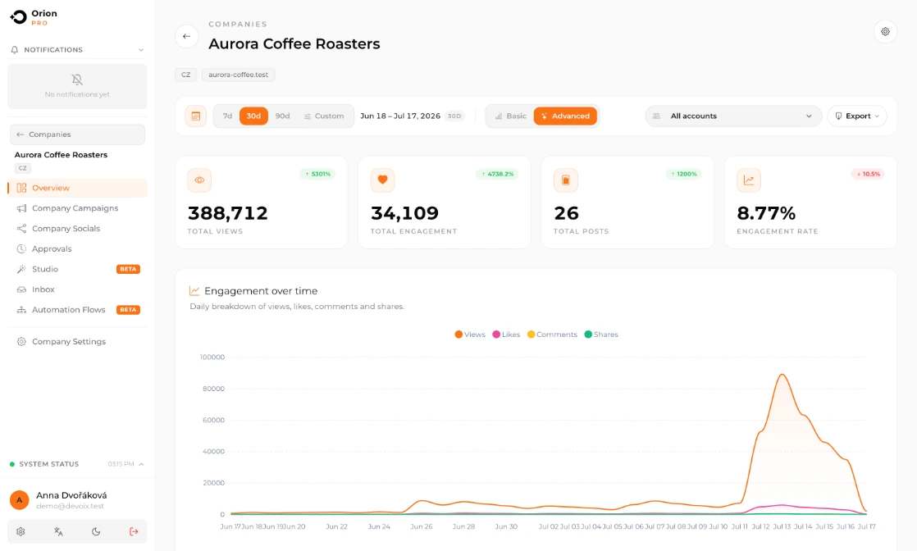Image resolution: width=917 pixels, height=551 pixels.
Task: Click the CZ country tag
Action: (x=186, y=75)
